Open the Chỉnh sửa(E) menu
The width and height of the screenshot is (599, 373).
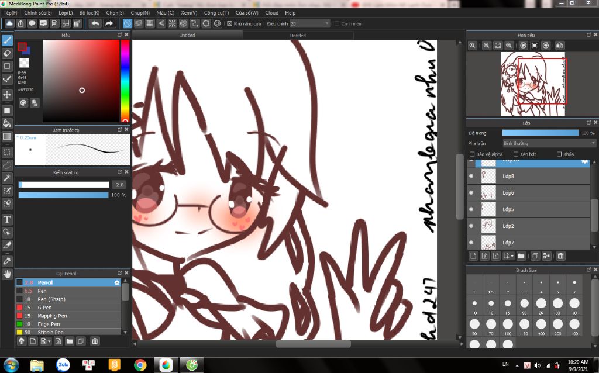point(38,13)
